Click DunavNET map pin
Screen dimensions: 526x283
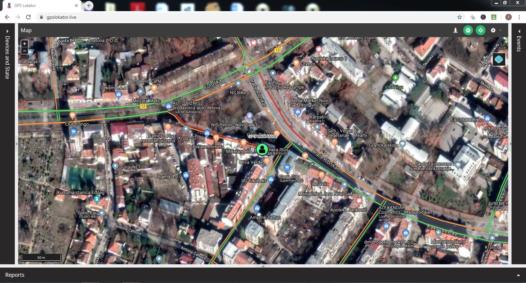(x=115, y=166)
